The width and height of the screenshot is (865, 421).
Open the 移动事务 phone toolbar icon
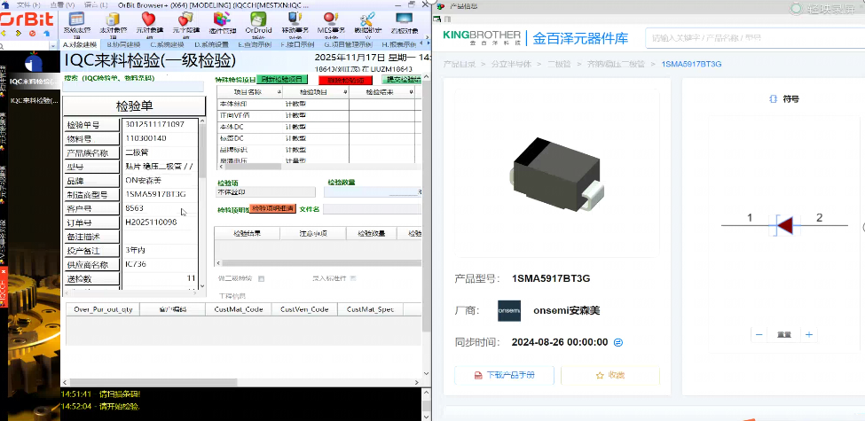point(294,19)
